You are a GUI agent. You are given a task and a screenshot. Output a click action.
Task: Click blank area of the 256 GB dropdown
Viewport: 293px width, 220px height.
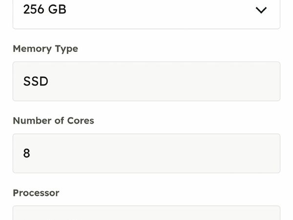161,11
